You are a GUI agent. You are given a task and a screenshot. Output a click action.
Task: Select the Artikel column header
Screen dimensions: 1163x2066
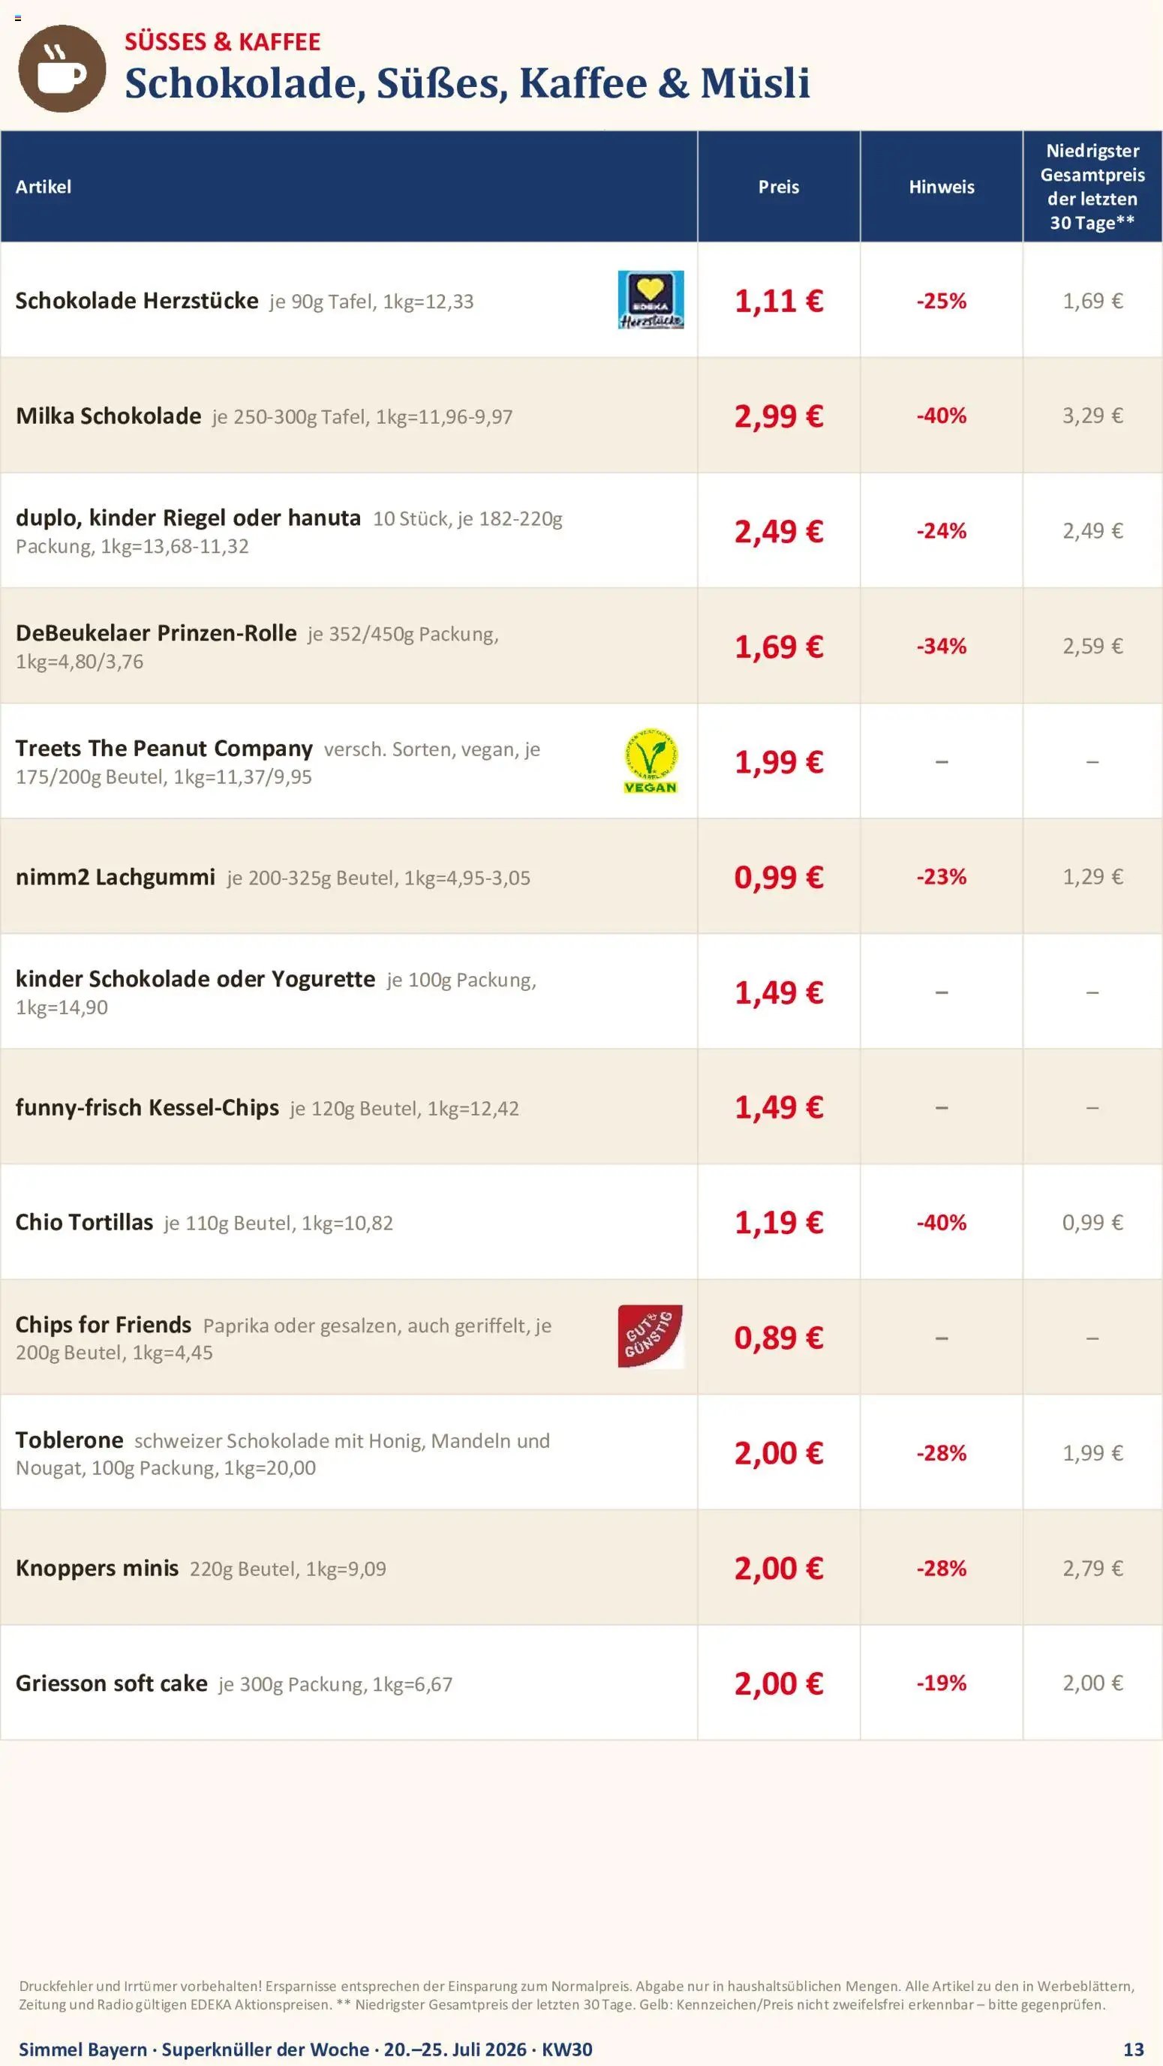click(44, 186)
